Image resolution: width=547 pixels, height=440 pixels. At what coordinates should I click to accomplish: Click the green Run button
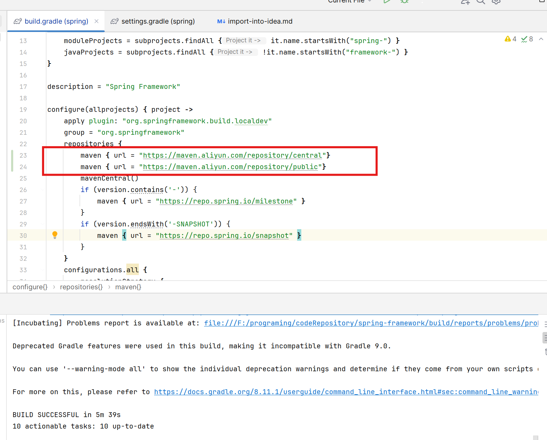click(387, 1)
